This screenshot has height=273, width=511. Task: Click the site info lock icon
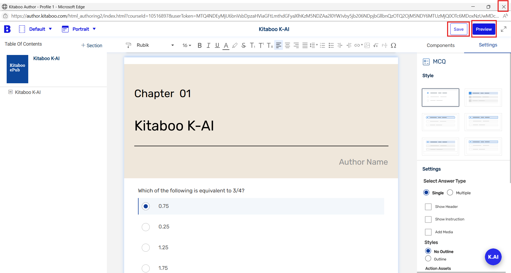[x=5, y=16]
